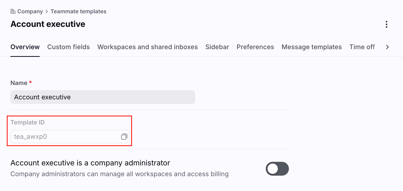Click the breadcrumb separator chevron
The image size is (403, 191).
(47, 12)
